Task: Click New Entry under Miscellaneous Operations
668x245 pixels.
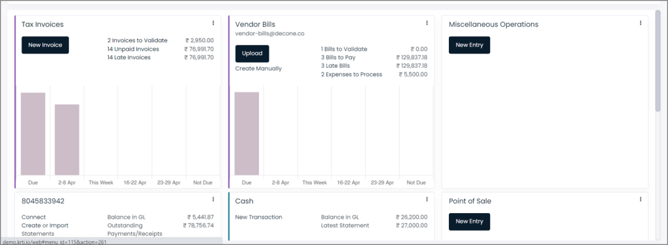Action: [x=469, y=45]
